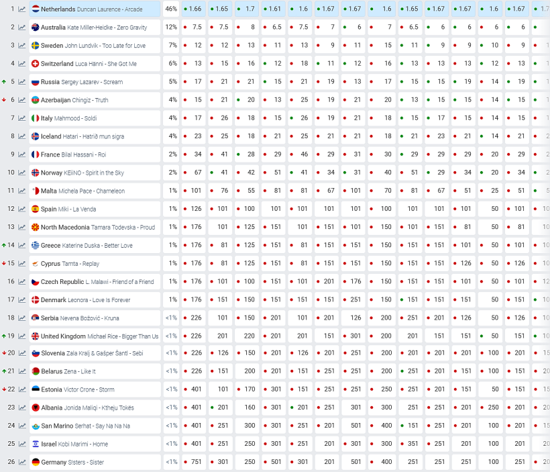Open Iceland Hatari - Hatrið mun sigra entry
The height and width of the screenshot is (472, 550).
click(95, 136)
